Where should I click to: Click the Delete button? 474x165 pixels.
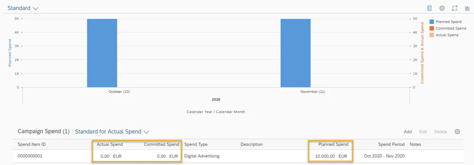coord(441,132)
